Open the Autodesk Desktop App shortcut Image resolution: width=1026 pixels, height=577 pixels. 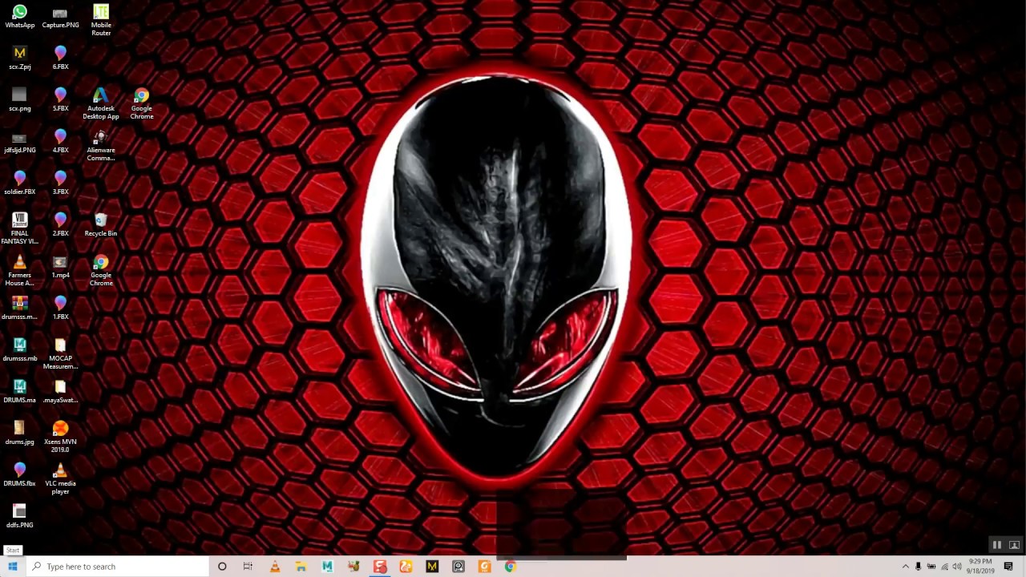click(x=101, y=104)
